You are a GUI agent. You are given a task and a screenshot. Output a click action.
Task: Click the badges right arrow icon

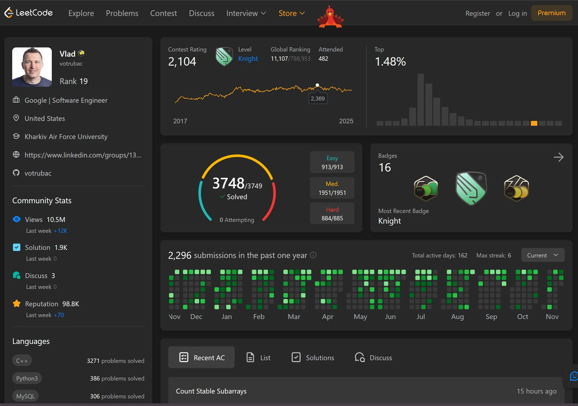[558, 157]
